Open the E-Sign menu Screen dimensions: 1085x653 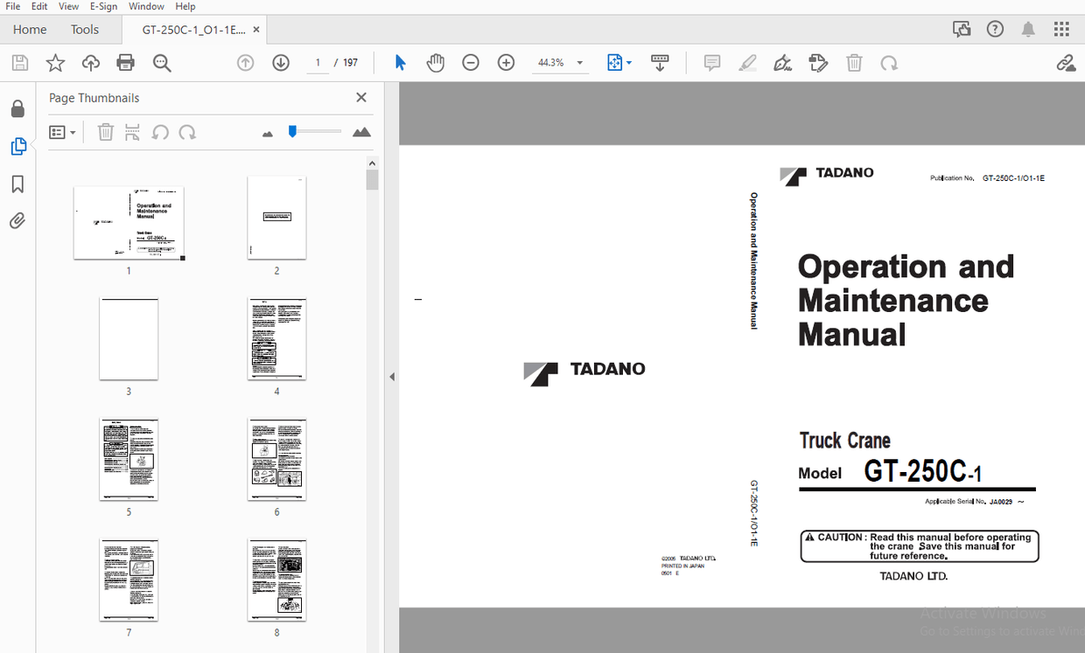tap(103, 6)
